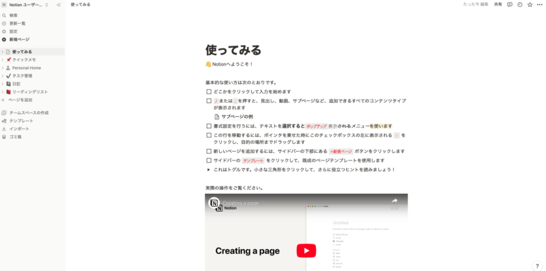Click the settings gear icon in sidebar
Screen dimensions: 546x271
pyautogui.click(x=4, y=31)
